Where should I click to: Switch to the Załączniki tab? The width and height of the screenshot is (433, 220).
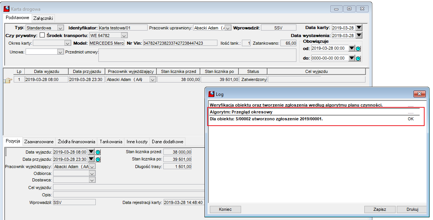click(43, 18)
